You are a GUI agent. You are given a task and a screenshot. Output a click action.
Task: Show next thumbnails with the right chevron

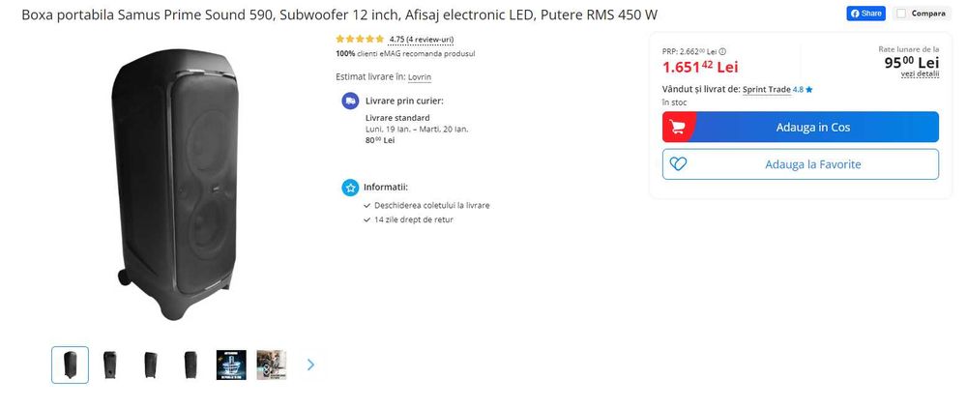tap(310, 364)
